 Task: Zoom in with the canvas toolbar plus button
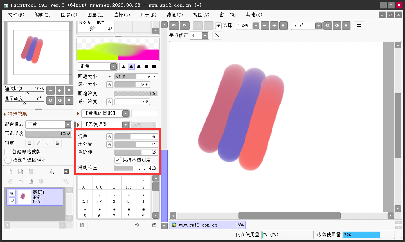274,26
